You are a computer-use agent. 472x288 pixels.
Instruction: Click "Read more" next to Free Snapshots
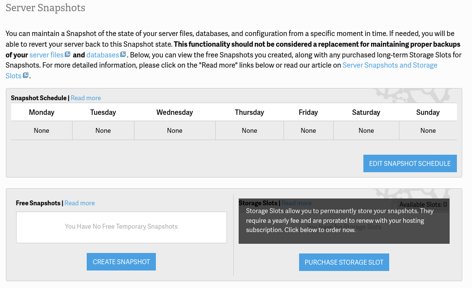(79, 203)
